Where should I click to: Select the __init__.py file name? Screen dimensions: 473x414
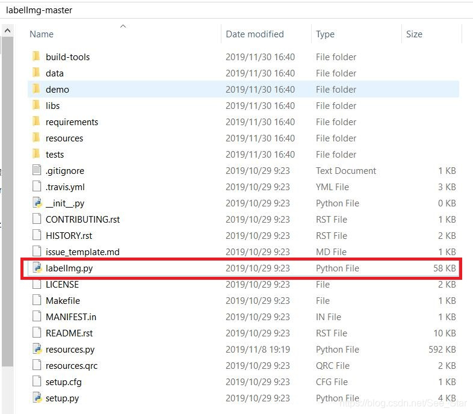[x=65, y=203]
